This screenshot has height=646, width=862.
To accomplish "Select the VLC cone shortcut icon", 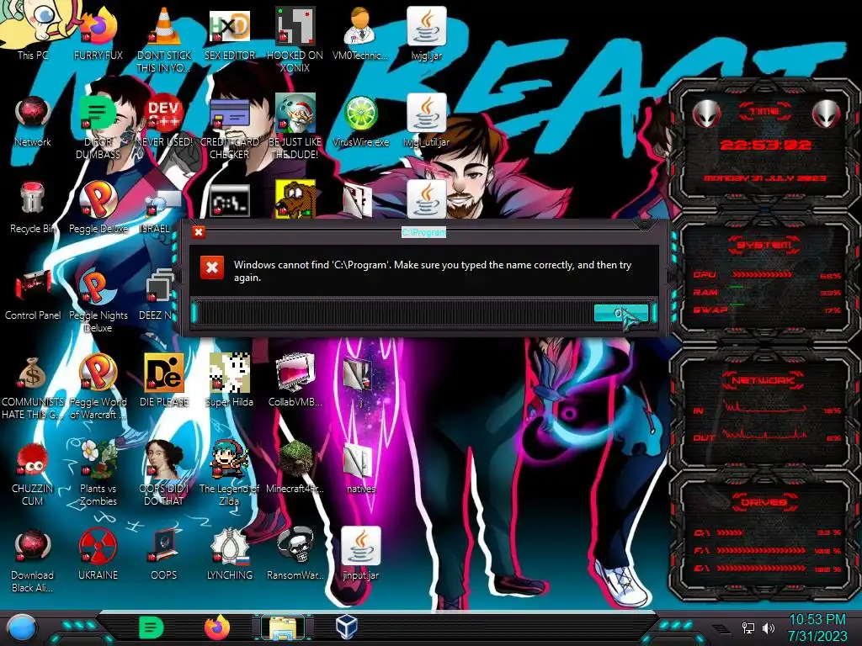I will 164,26.
